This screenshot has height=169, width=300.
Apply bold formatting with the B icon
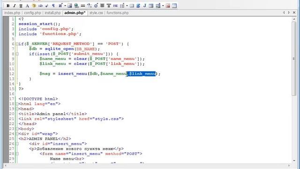click(x=8, y=6)
